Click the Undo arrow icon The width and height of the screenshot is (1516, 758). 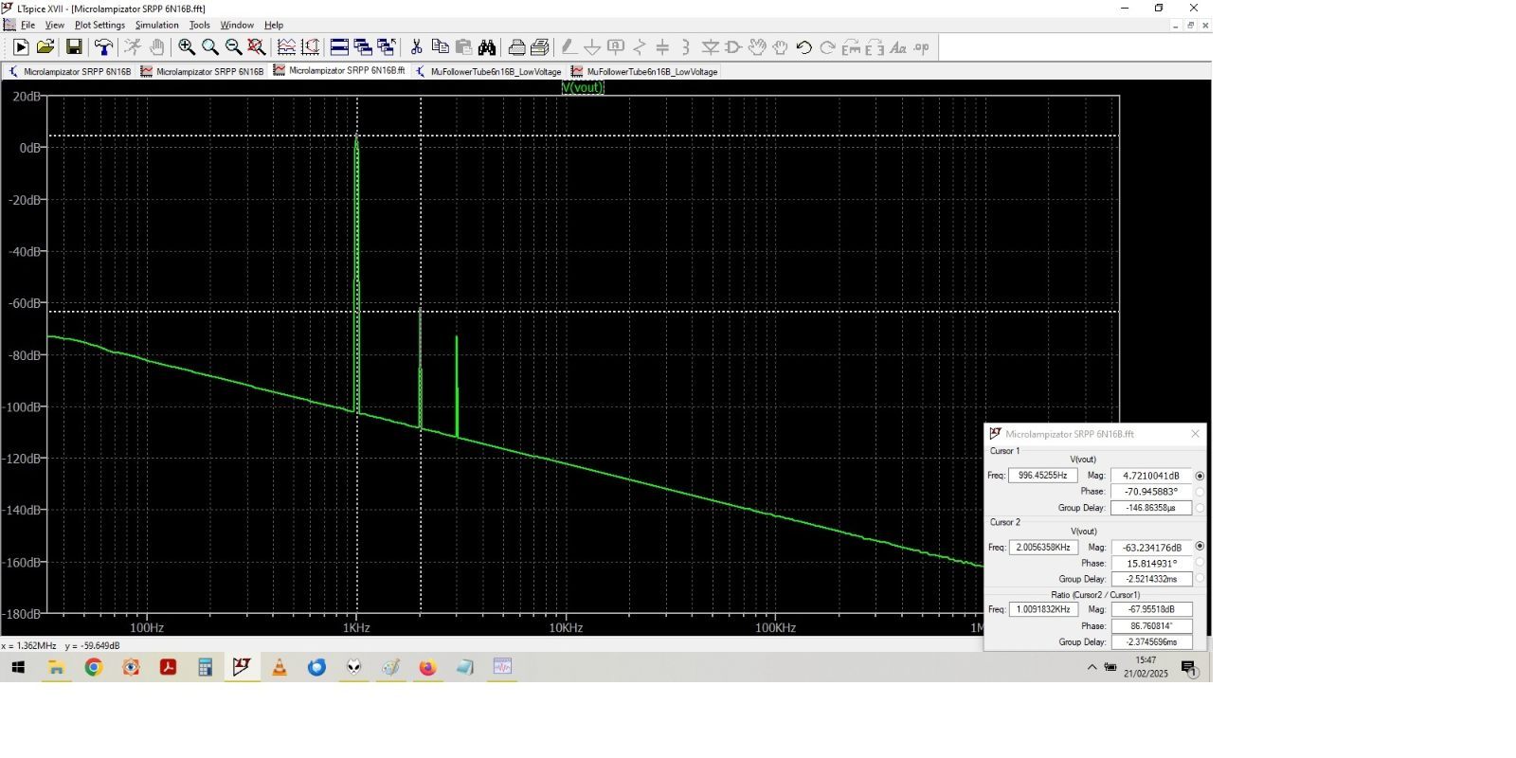(x=804, y=47)
